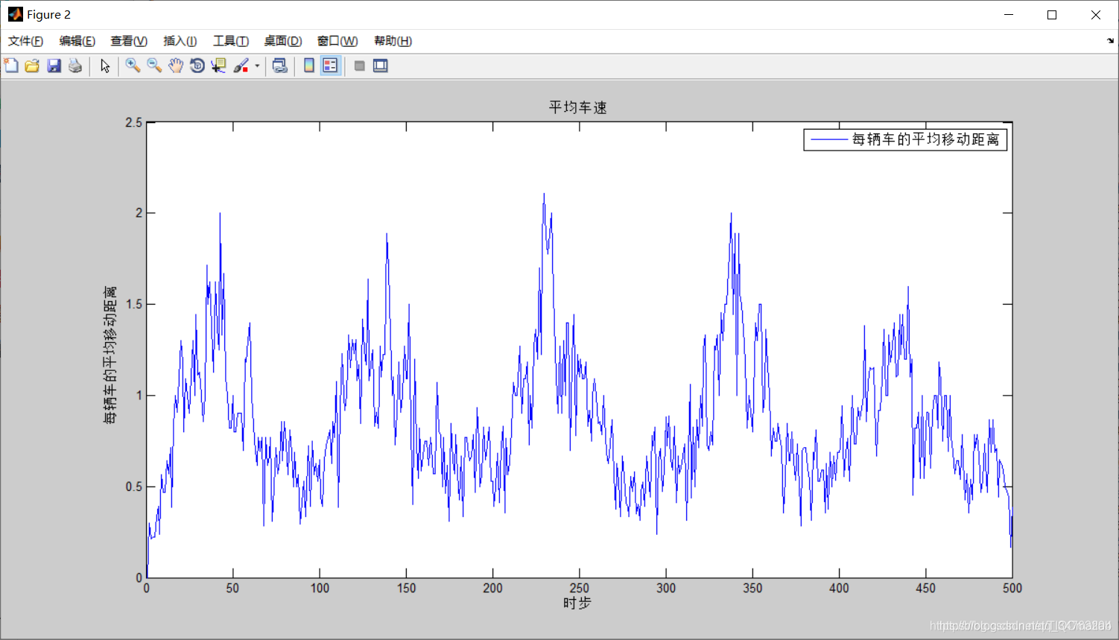Click the MATLAB logo in the title bar

[x=15, y=14]
